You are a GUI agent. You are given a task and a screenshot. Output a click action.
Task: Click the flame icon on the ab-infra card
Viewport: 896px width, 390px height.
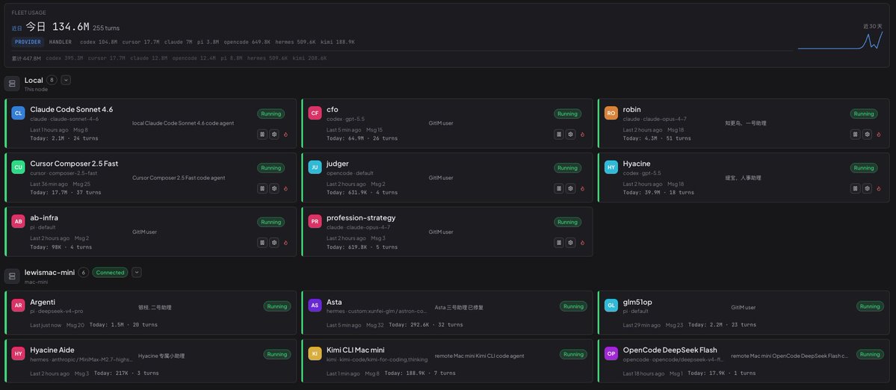[x=285, y=243]
